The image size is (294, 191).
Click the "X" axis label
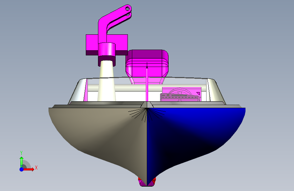36,168
